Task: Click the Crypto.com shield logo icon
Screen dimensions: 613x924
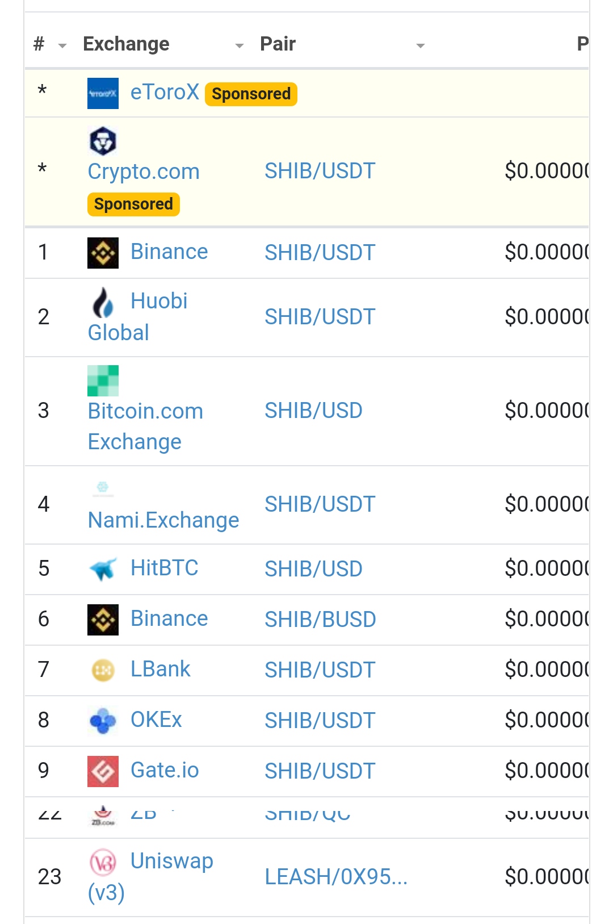Action: [103, 141]
